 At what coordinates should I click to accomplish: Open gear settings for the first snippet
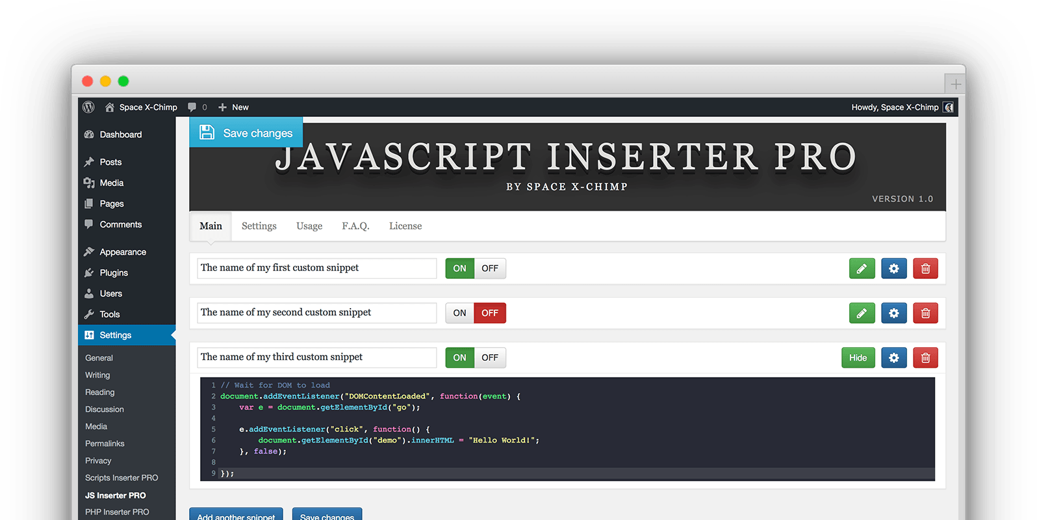893,268
